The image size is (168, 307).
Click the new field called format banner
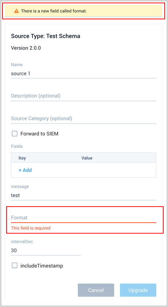point(83,11)
